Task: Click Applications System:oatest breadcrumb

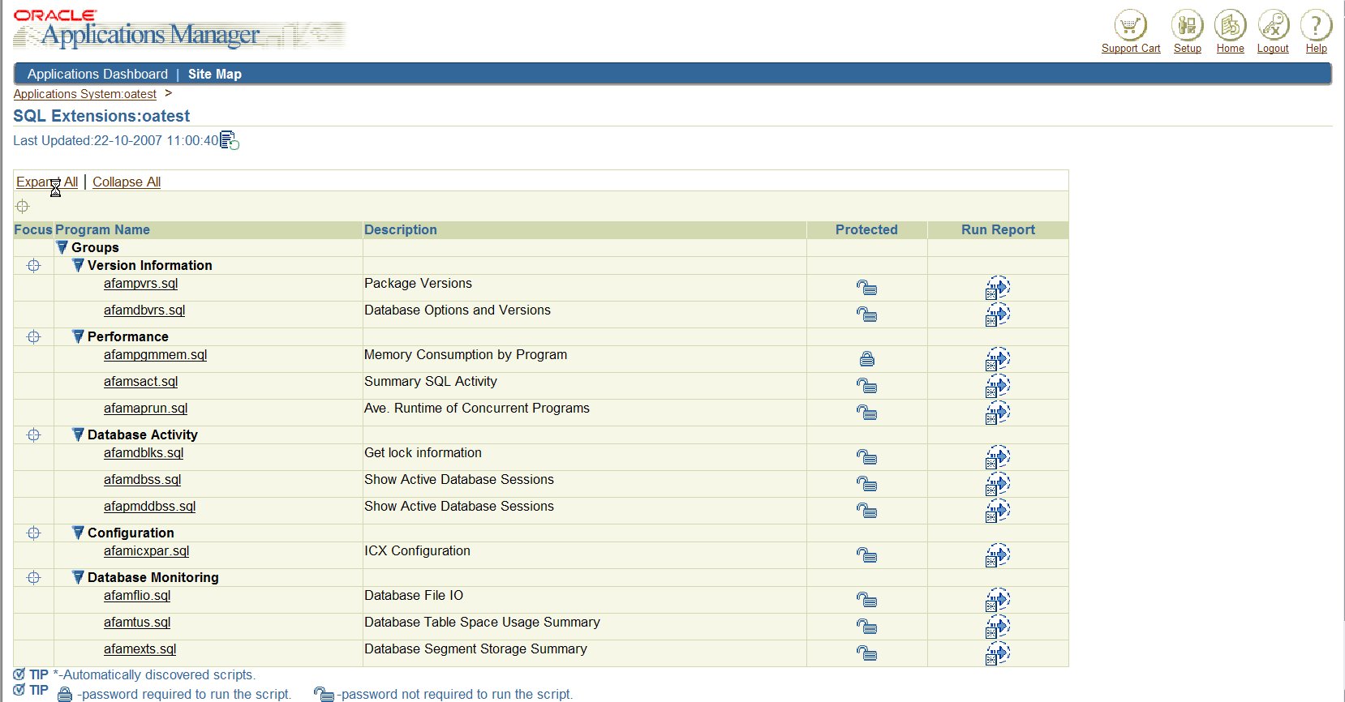Action: coord(84,94)
